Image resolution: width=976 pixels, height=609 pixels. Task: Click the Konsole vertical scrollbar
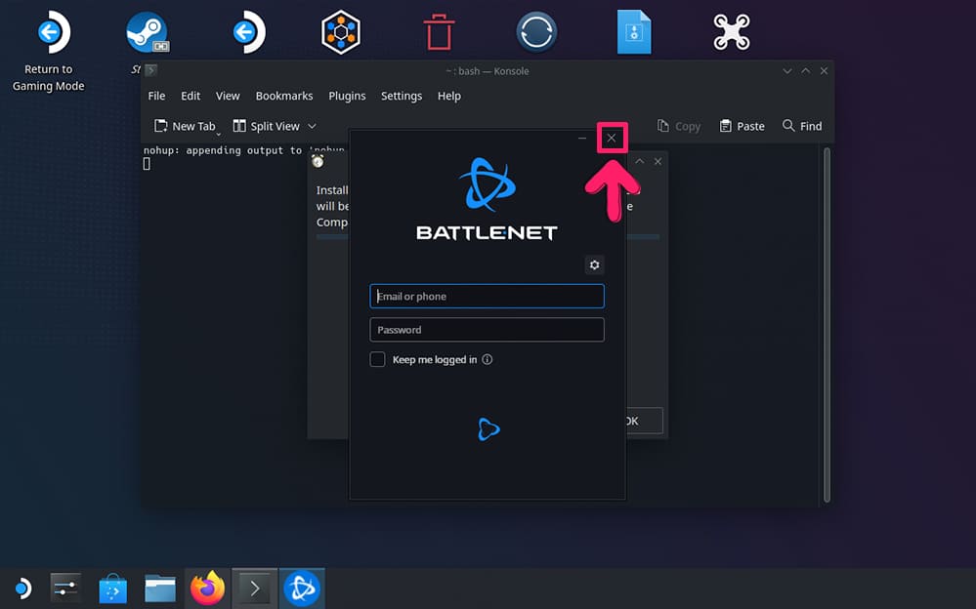tap(827, 325)
